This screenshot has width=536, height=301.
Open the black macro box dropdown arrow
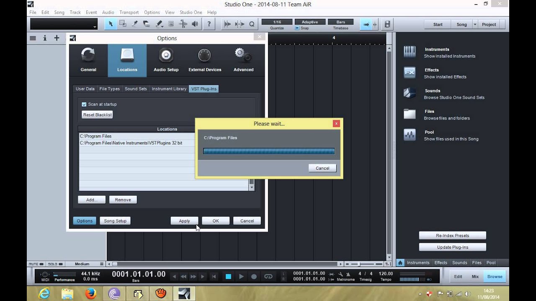[95, 27]
